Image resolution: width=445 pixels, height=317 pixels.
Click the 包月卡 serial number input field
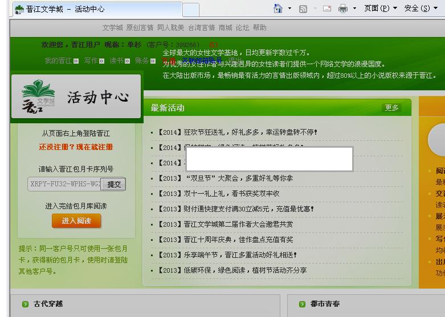64,184
